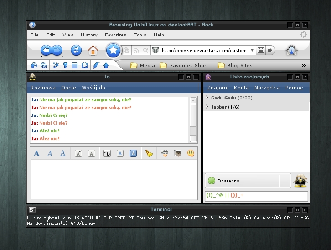Image resolution: width=331 pixels, height=250 pixels.
Task: Open the forward button history dropdown arrow
Action: (x=63, y=57)
